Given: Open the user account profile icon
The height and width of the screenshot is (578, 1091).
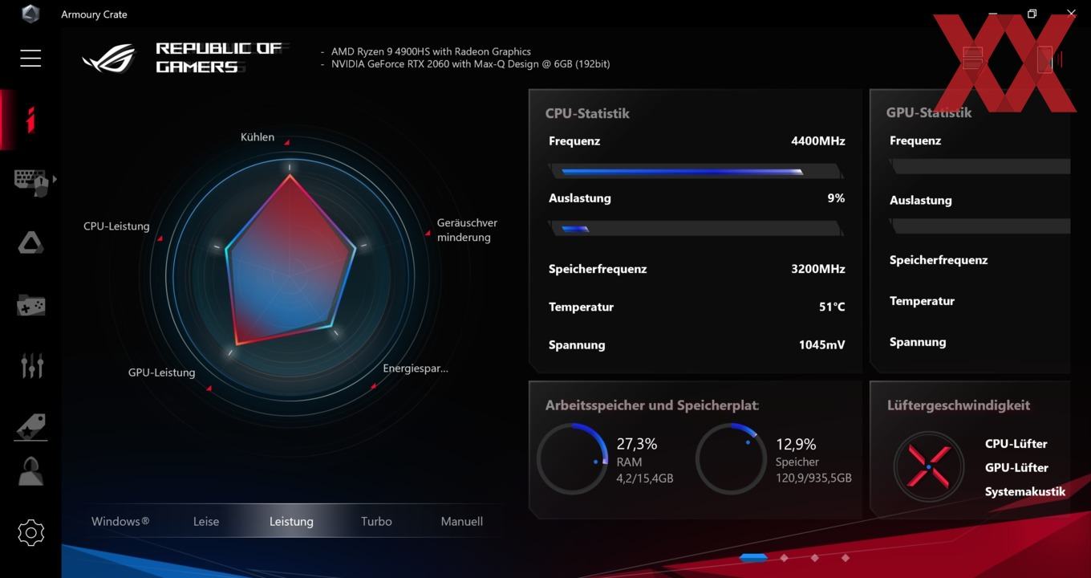Looking at the screenshot, I should coord(30,471).
